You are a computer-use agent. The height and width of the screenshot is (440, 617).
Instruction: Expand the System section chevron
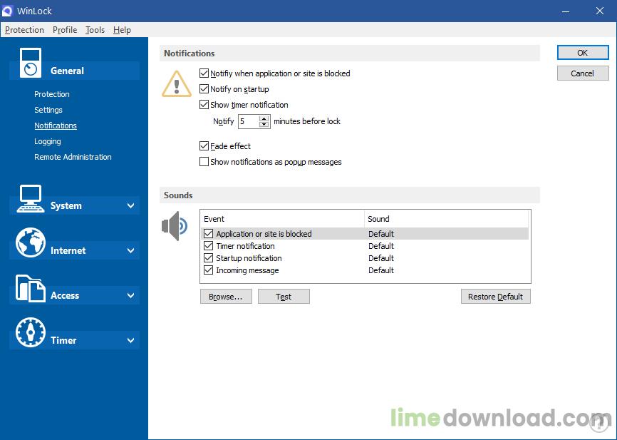[130, 205]
